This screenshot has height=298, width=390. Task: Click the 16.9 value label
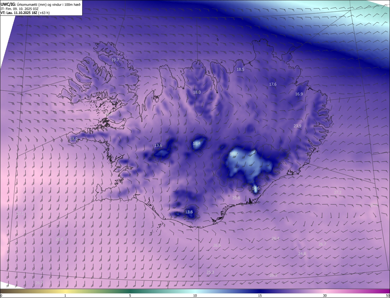299,94
